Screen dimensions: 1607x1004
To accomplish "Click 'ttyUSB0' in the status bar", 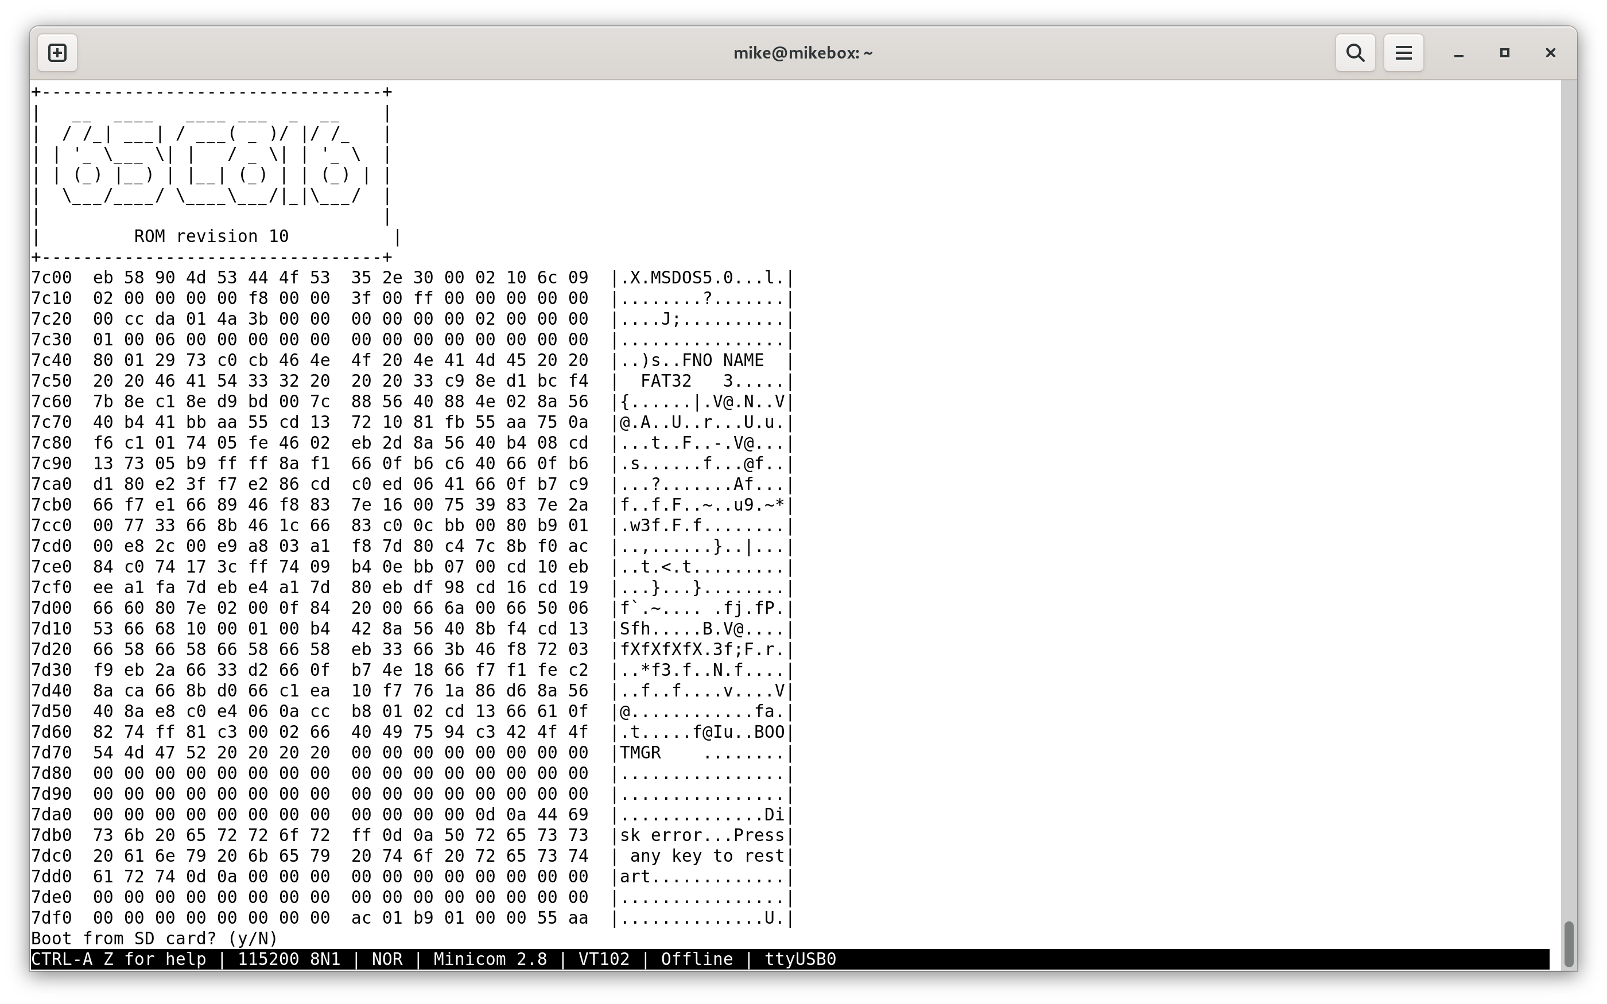I will coord(800,959).
